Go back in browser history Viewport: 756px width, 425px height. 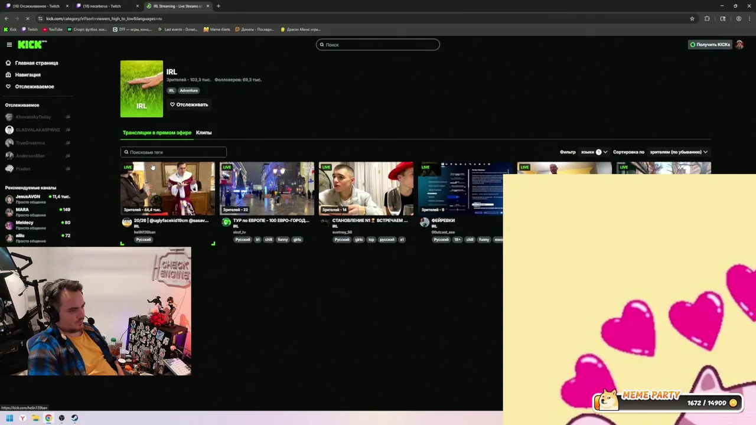tap(6, 18)
